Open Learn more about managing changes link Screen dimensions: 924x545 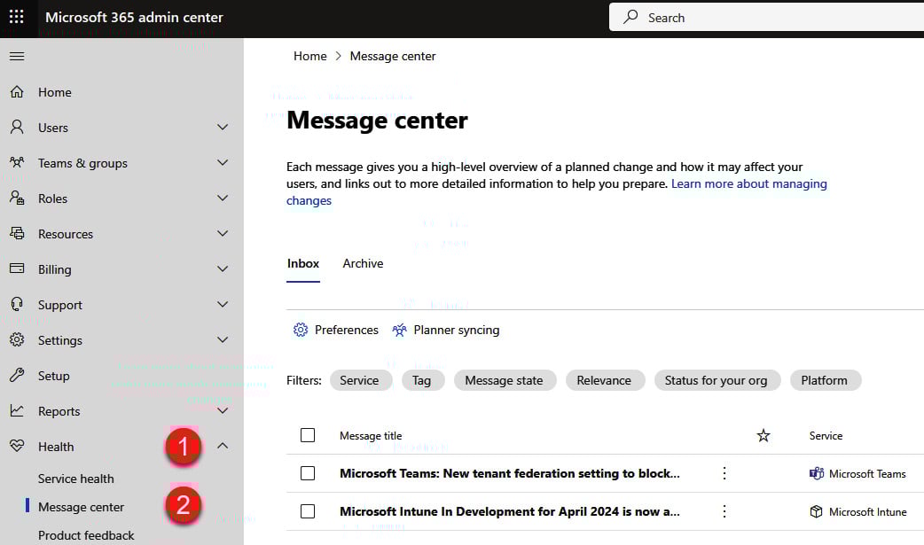pyautogui.click(x=557, y=192)
